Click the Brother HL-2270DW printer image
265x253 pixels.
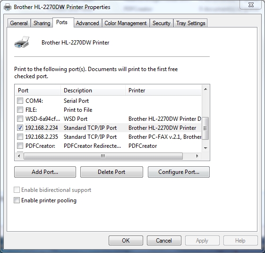click(22, 42)
